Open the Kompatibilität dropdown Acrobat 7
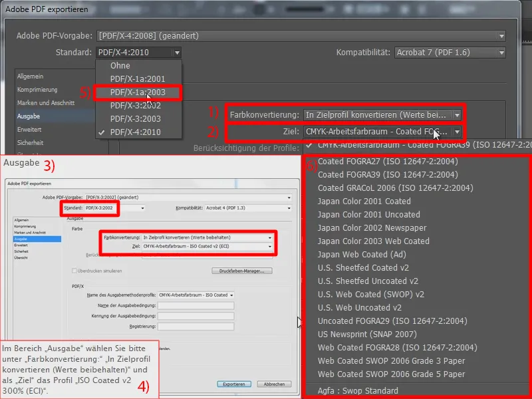 pyautogui.click(x=450, y=53)
